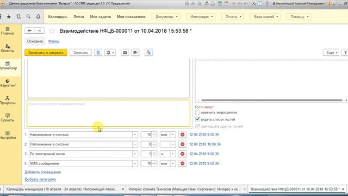Open the help question mark button
Viewport: 348px width, 196px height.
pos(345,52)
